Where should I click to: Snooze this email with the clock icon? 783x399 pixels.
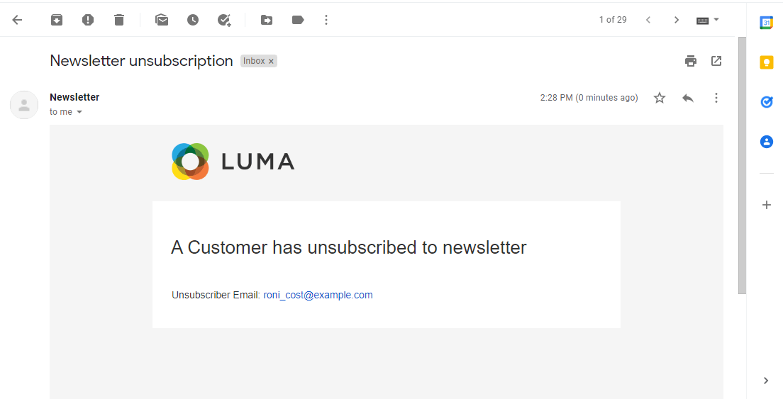(x=193, y=20)
